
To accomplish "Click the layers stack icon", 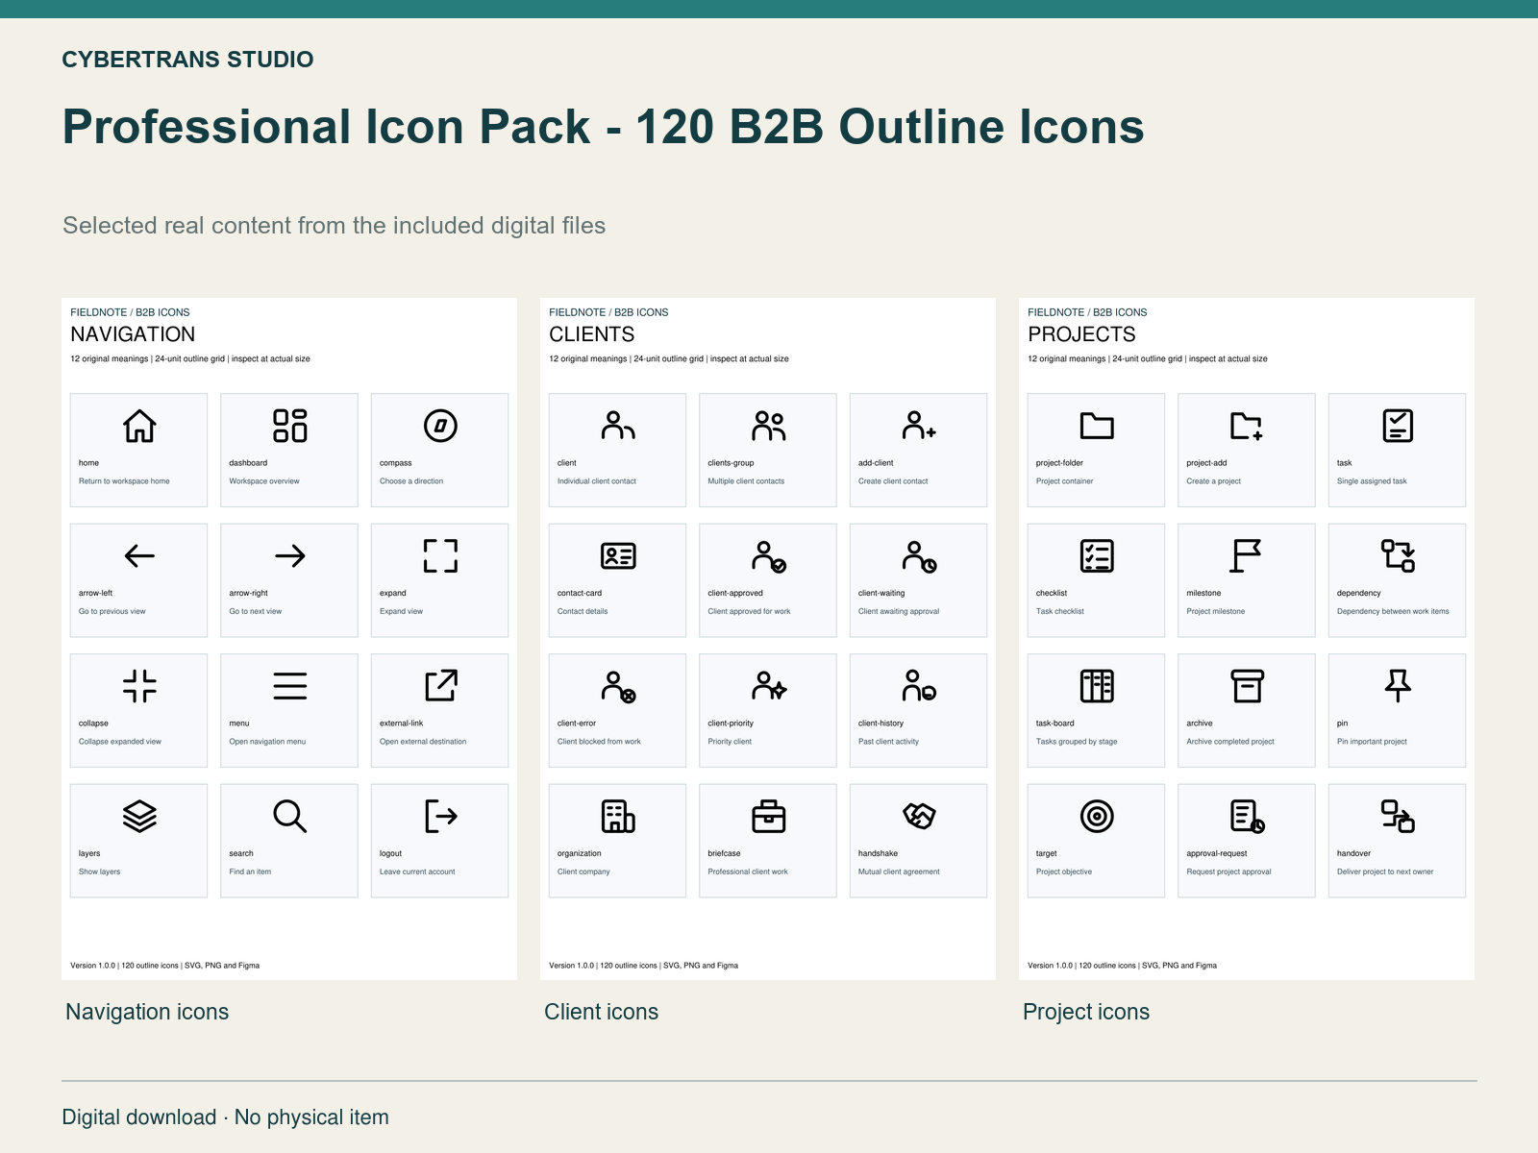I will 139,816.
